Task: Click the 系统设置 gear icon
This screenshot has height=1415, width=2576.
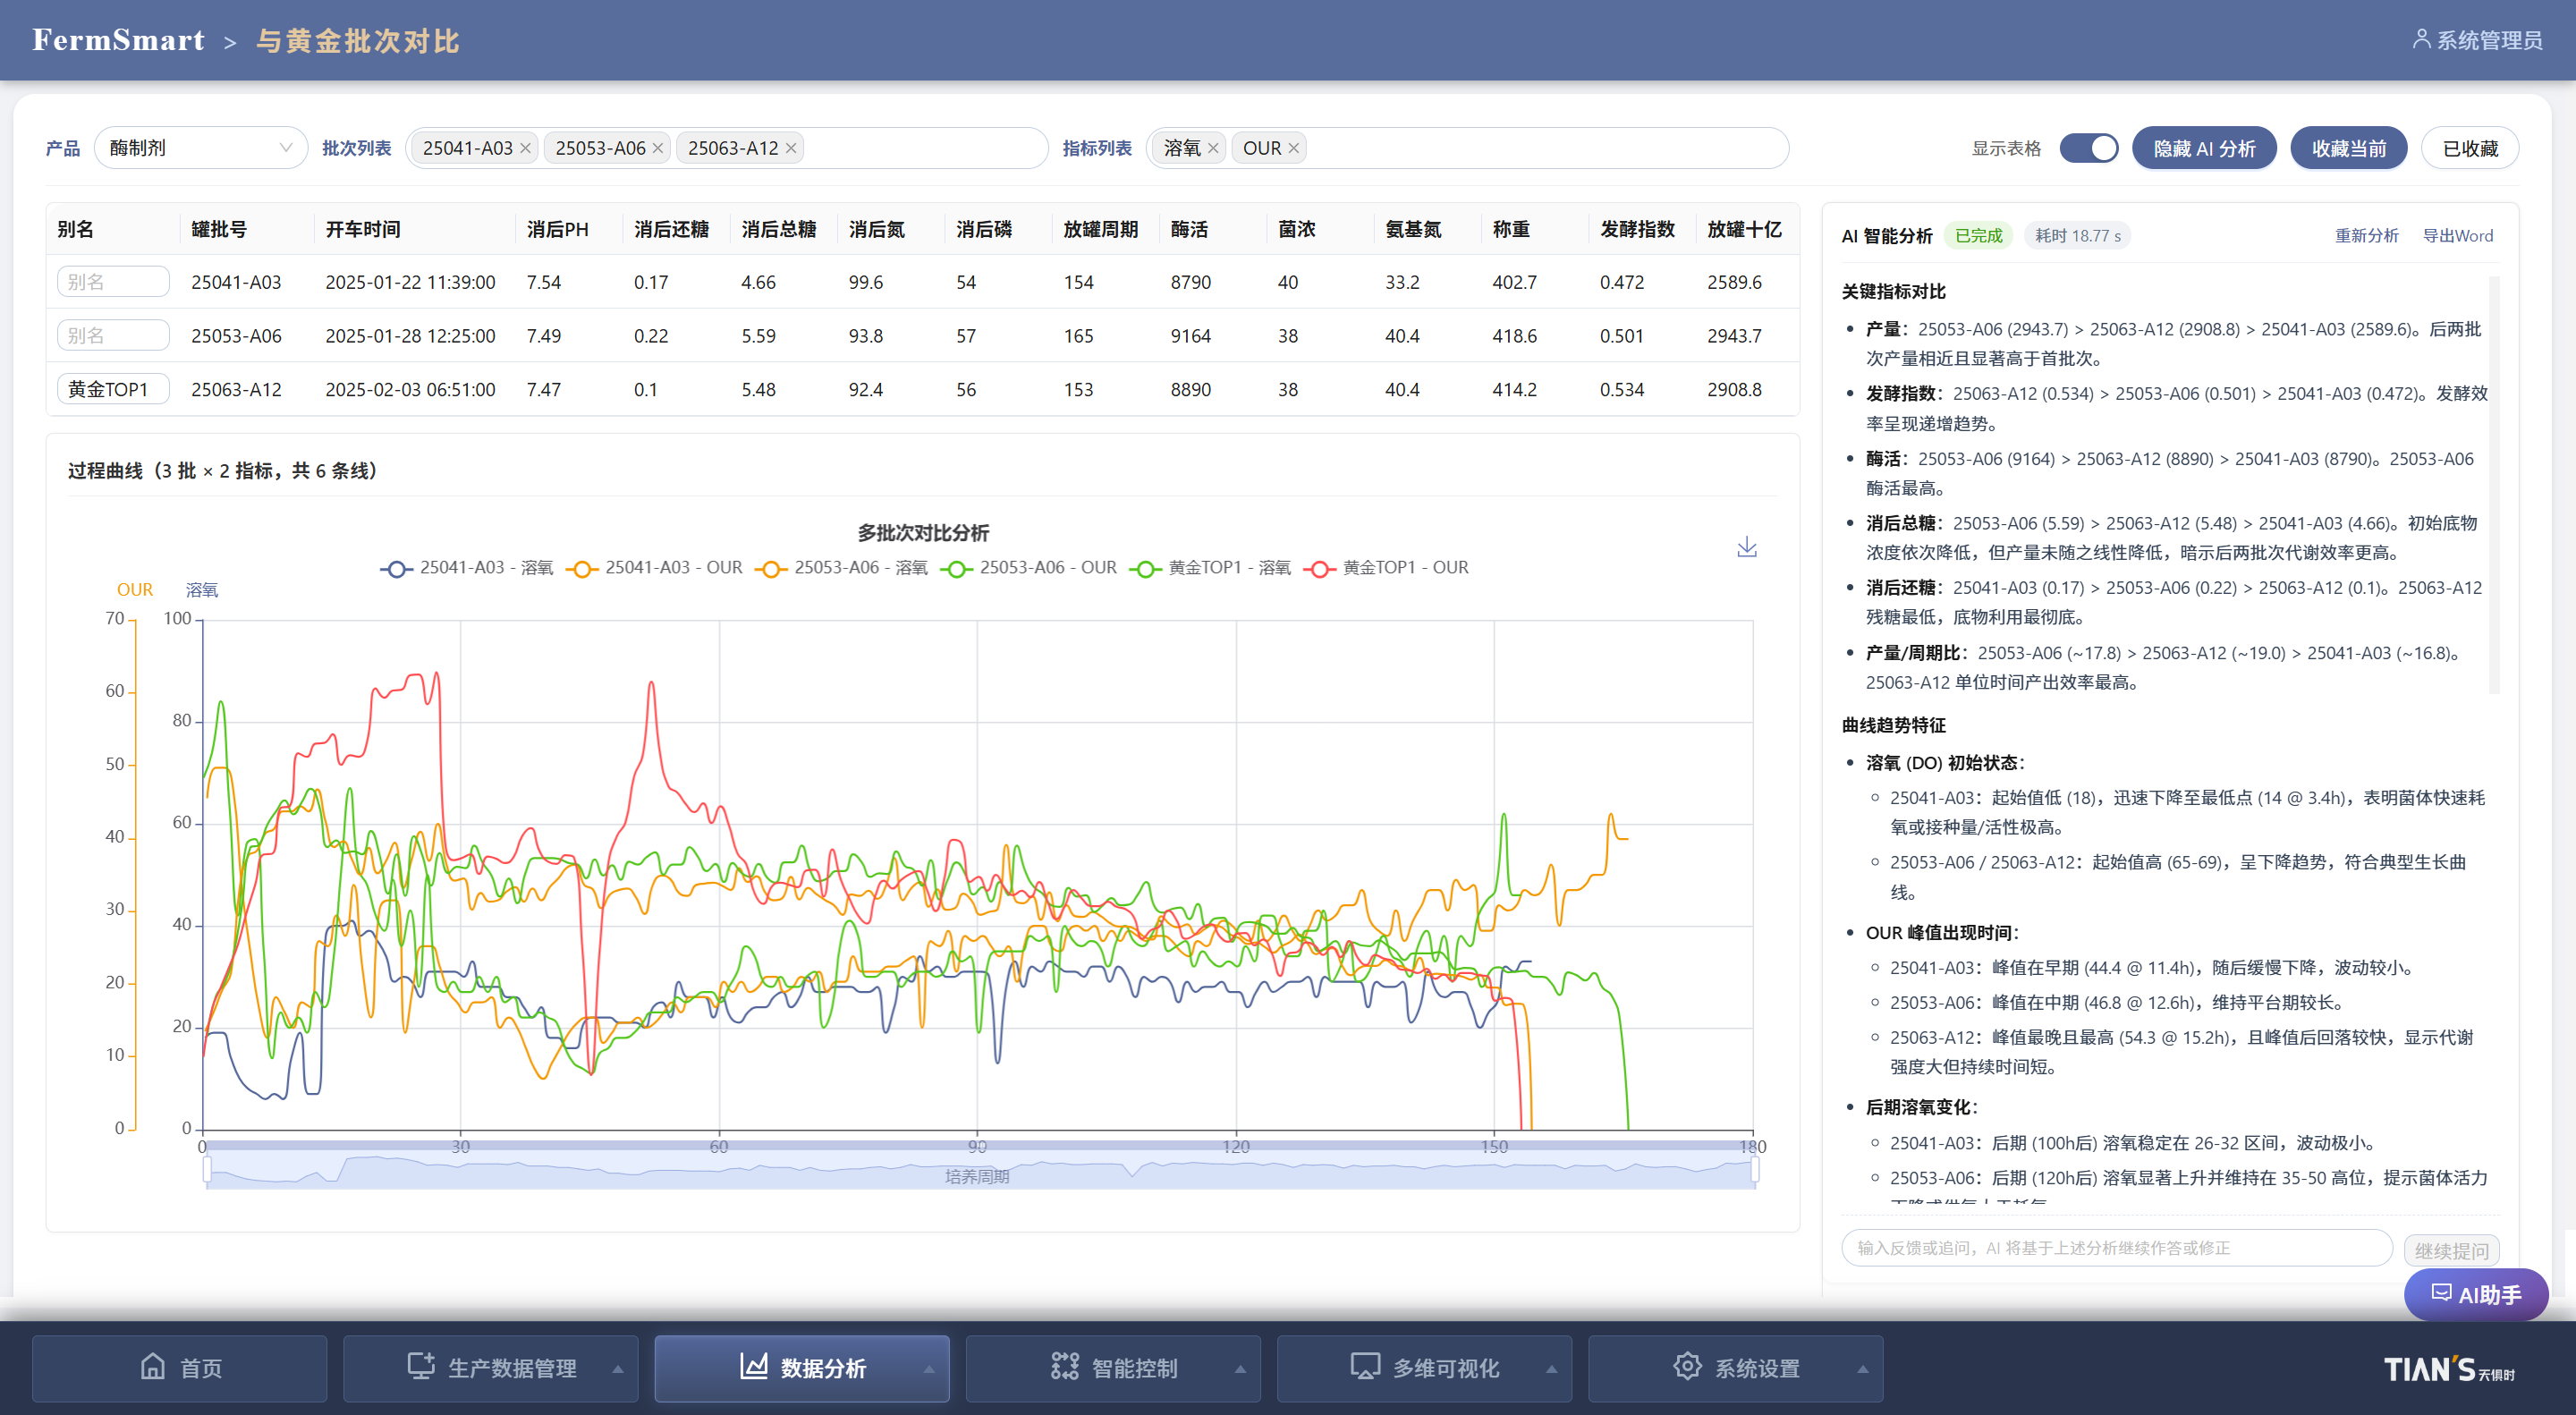Action: point(1687,1366)
